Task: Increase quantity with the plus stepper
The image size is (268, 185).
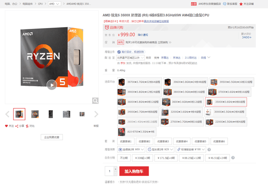Action: [x=116, y=169]
